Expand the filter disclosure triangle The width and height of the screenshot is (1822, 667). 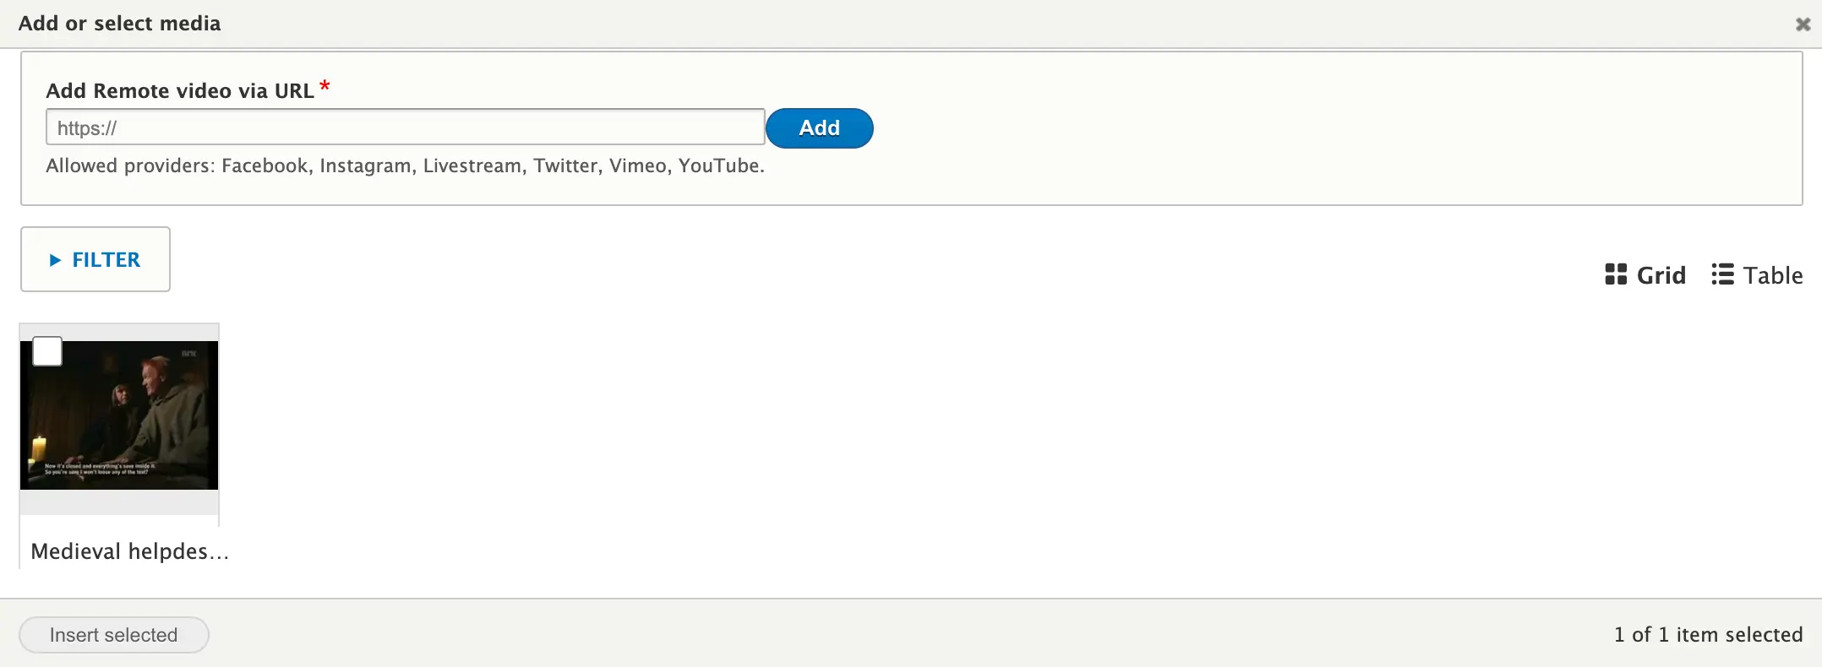pyautogui.click(x=55, y=260)
